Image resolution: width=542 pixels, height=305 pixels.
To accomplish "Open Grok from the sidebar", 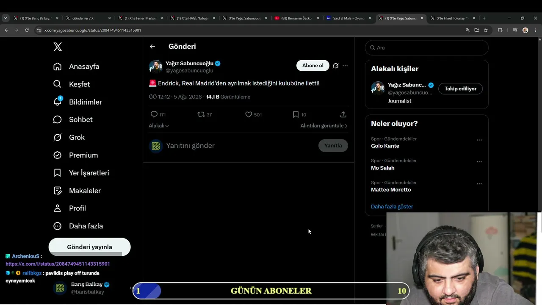I will (69, 138).
